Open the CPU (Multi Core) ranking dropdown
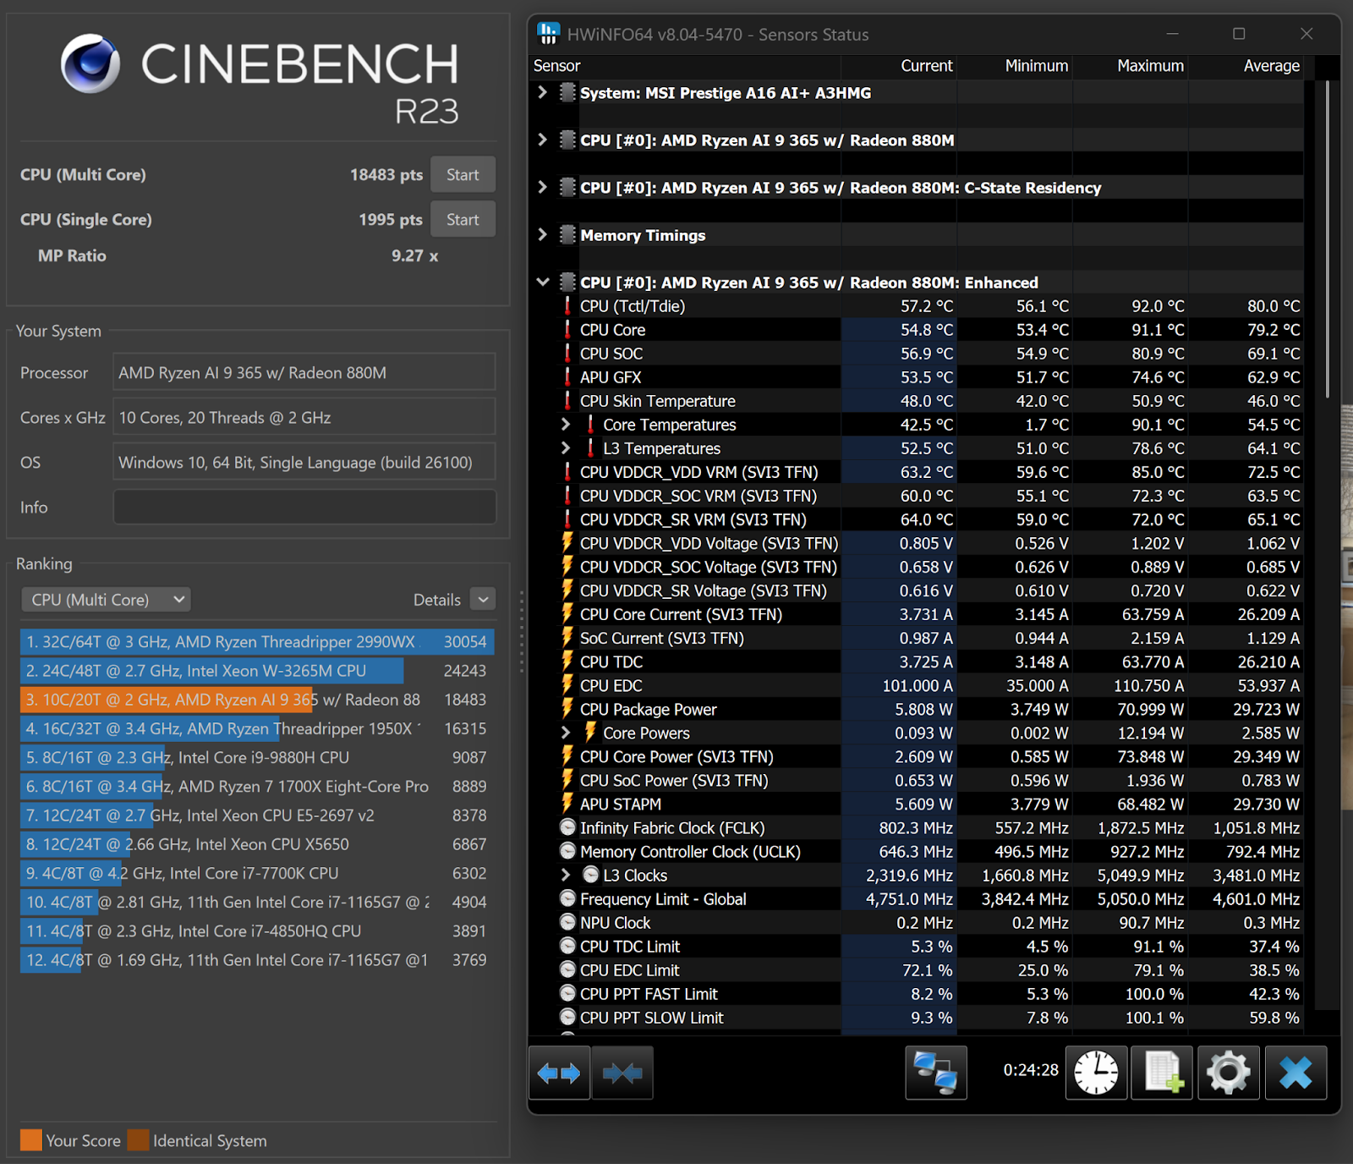 tap(106, 600)
